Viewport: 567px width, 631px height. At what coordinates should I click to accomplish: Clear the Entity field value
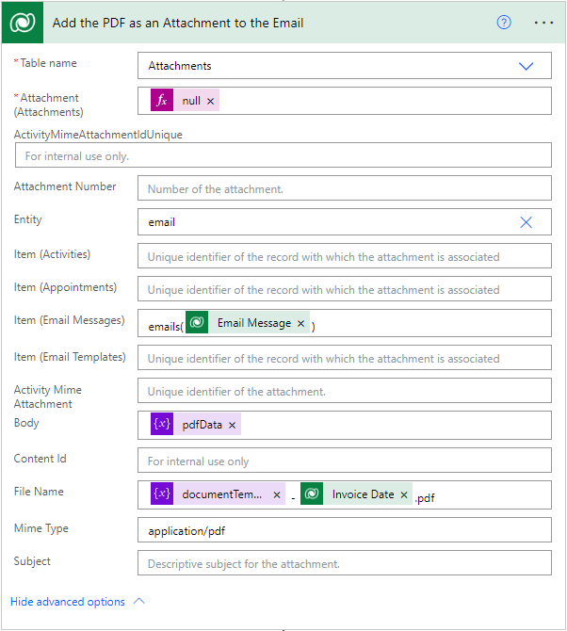point(526,222)
